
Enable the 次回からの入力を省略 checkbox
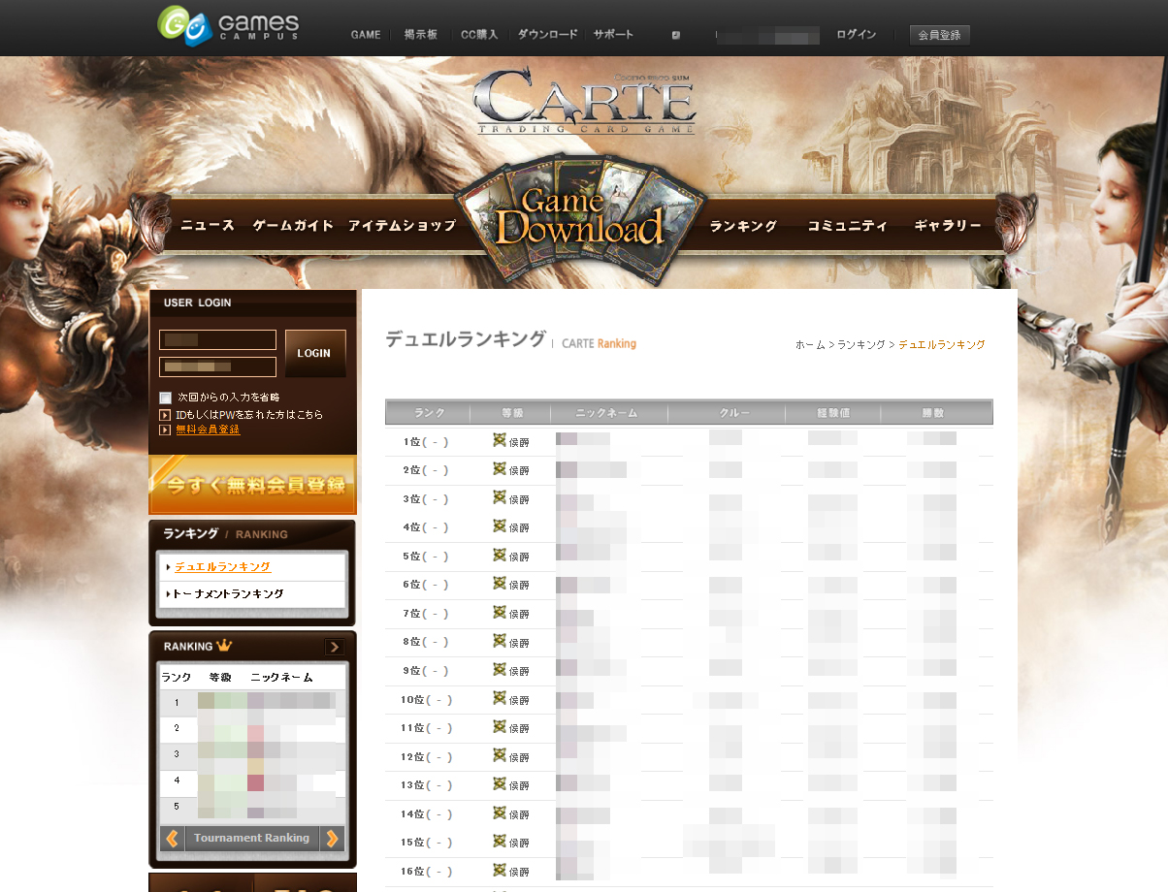pyautogui.click(x=165, y=398)
